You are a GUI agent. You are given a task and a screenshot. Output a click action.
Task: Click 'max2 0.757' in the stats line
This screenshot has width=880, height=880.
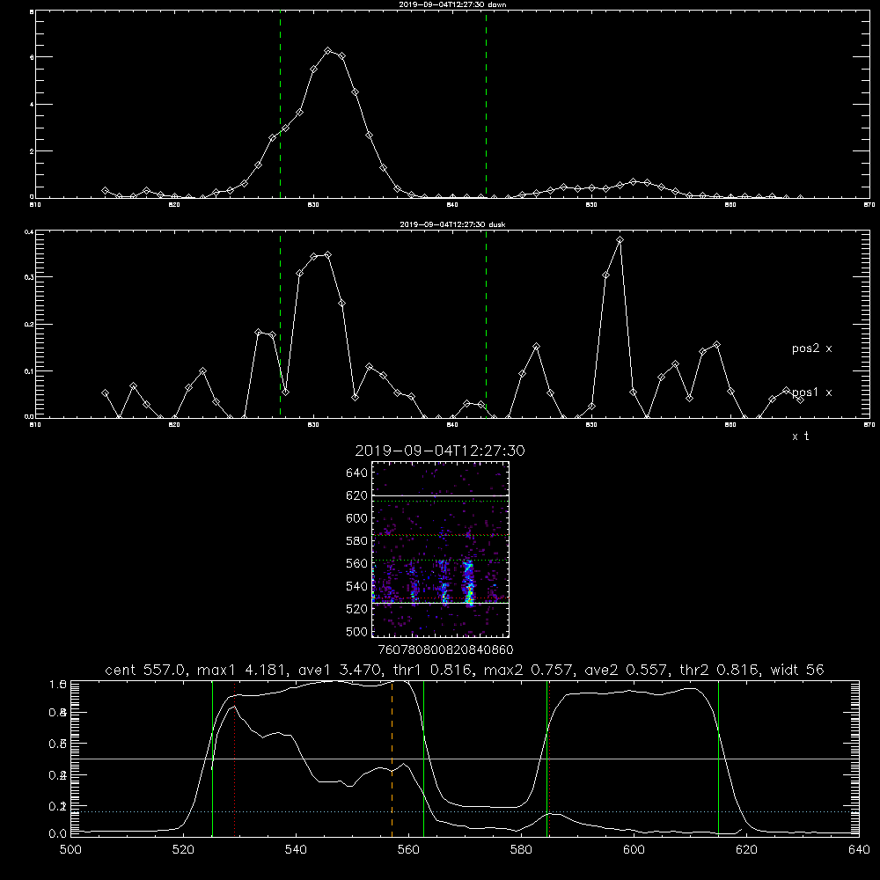click(x=530, y=670)
